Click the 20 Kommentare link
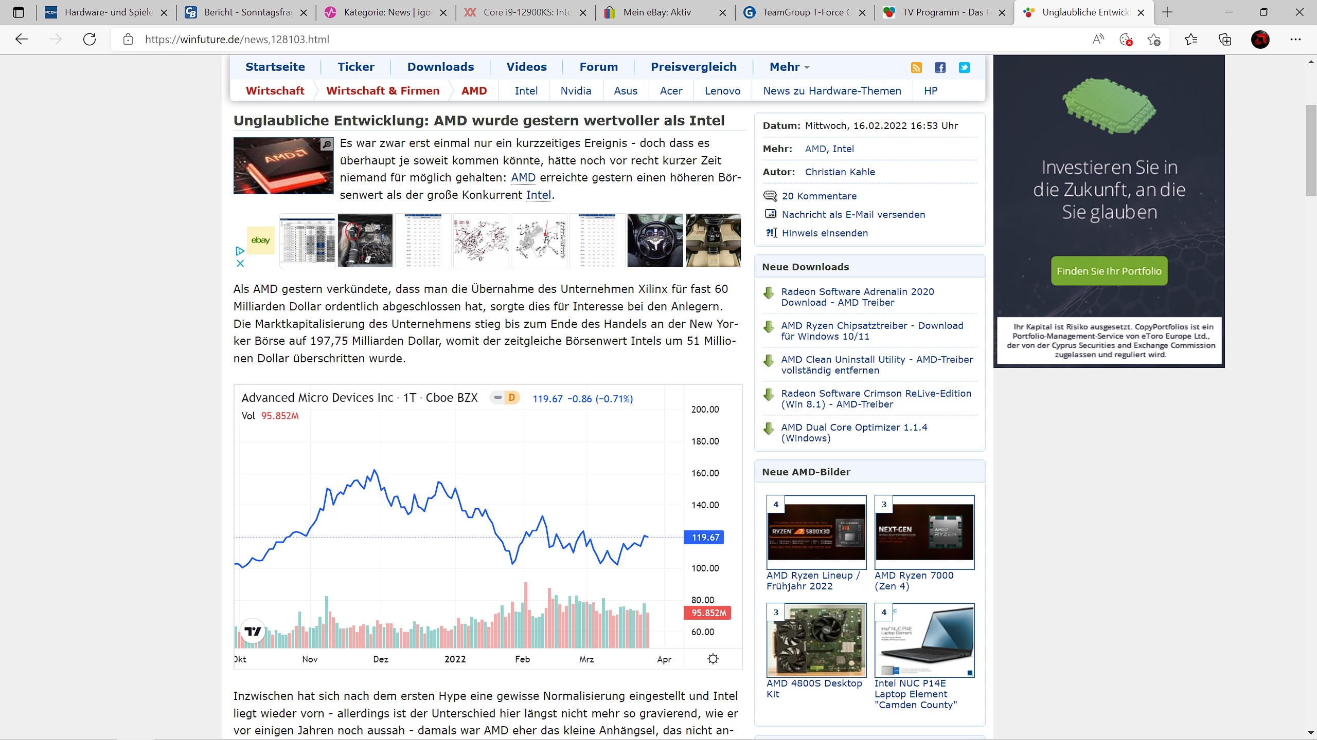The height and width of the screenshot is (740, 1317). (819, 196)
